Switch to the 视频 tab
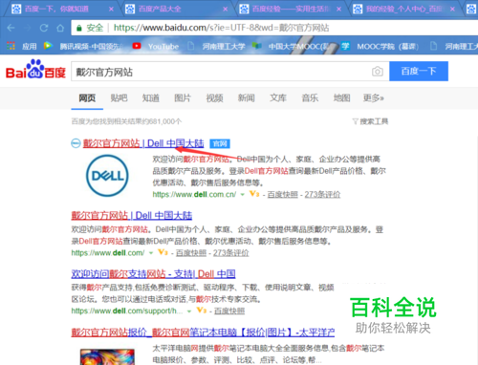This screenshot has height=365, width=478. coord(214,97)
